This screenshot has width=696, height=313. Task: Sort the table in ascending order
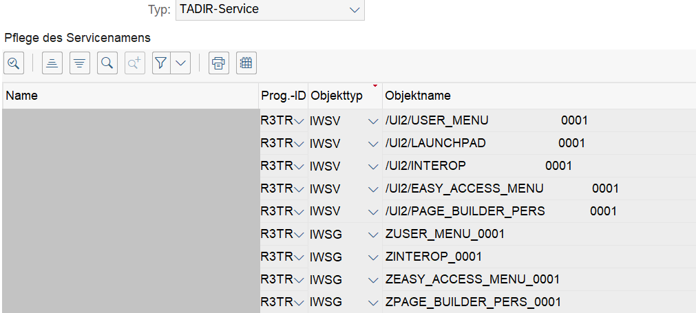click(52, 63)
